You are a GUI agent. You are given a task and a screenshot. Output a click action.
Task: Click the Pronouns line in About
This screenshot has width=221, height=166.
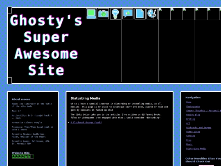coord(33,128)
